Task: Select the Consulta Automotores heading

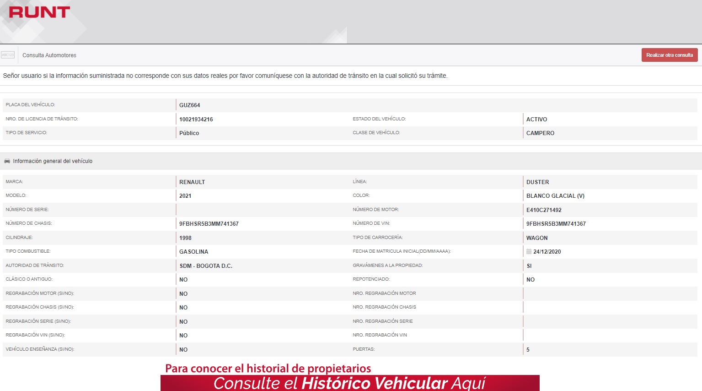Action: [49, 55]
